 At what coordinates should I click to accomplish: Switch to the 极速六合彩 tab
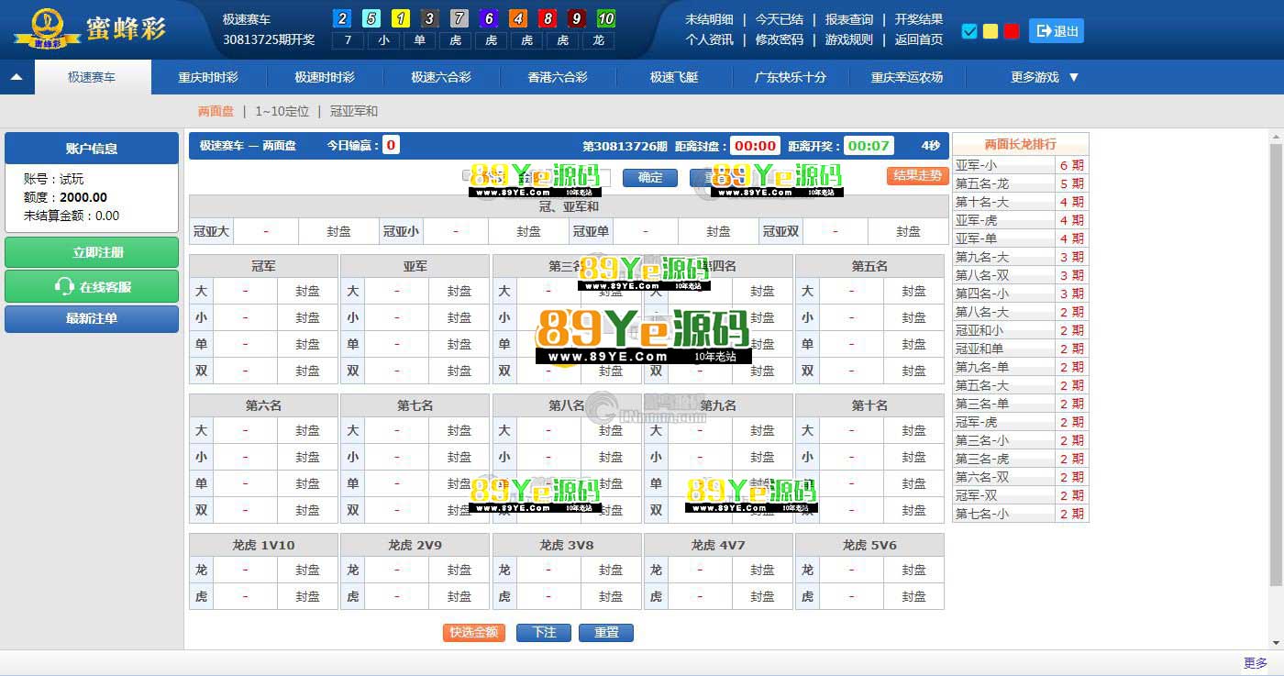click(441, 77)
